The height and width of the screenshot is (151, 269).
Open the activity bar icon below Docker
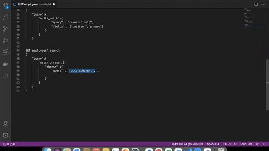5,75
